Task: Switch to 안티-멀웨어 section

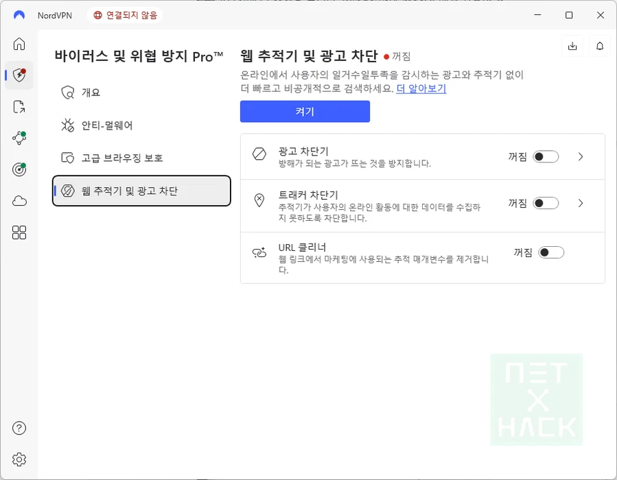Action: pos(107,125)
